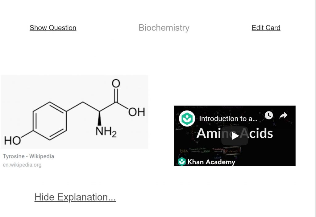This screenshot has width=316, height=217.
Task: Open the Edit Card link
Action: (266, 28)
